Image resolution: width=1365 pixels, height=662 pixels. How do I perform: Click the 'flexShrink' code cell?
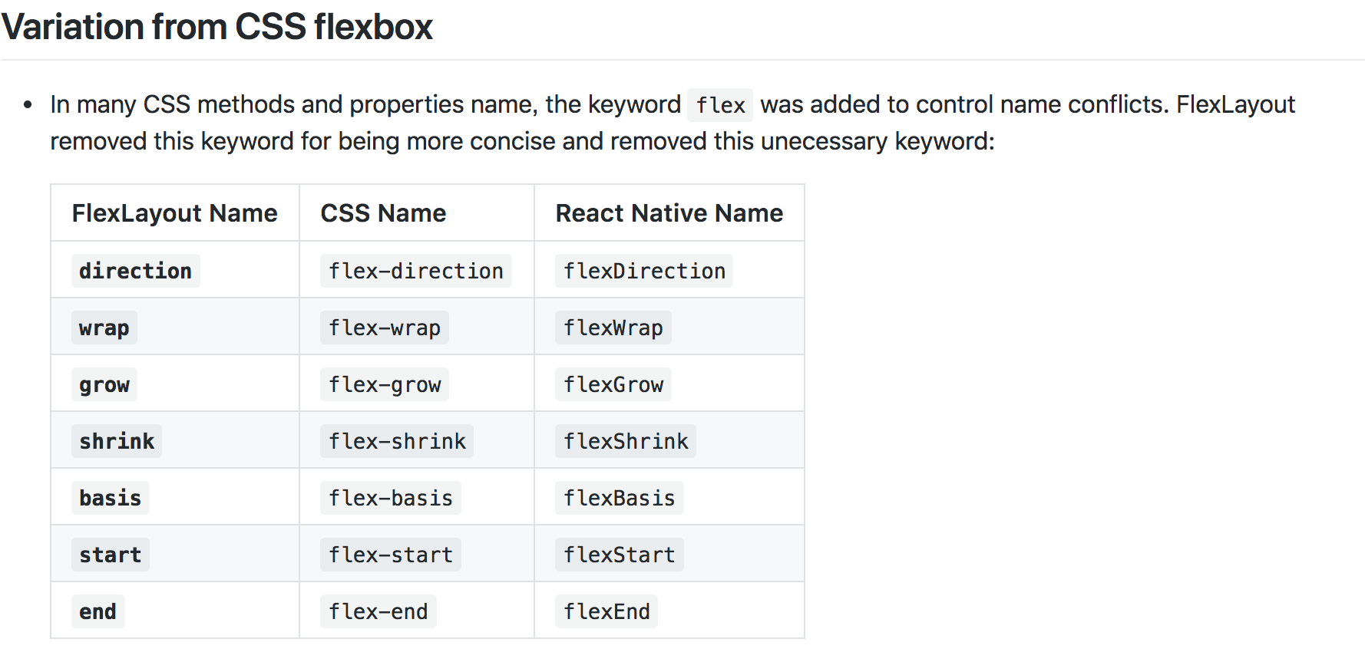point(626,441)
